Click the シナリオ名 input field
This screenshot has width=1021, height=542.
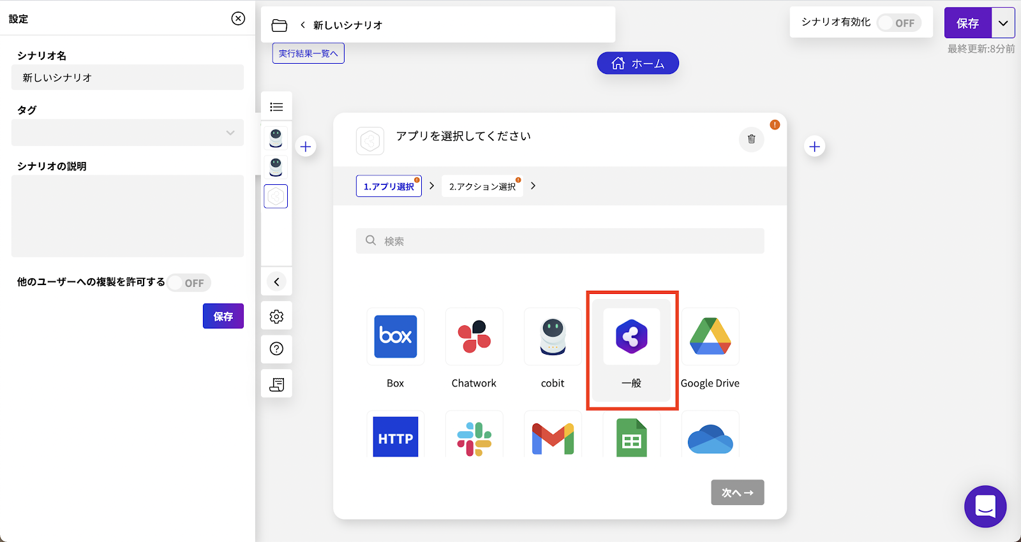click(x=128, y=77)
